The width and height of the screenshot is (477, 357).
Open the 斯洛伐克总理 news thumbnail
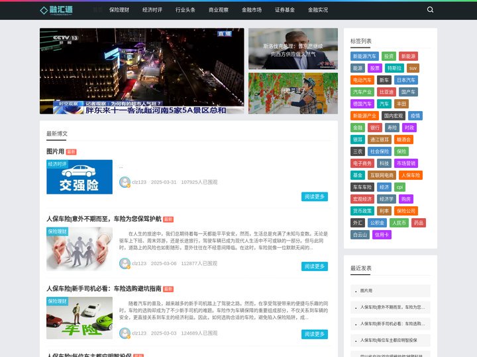[293, 49]
